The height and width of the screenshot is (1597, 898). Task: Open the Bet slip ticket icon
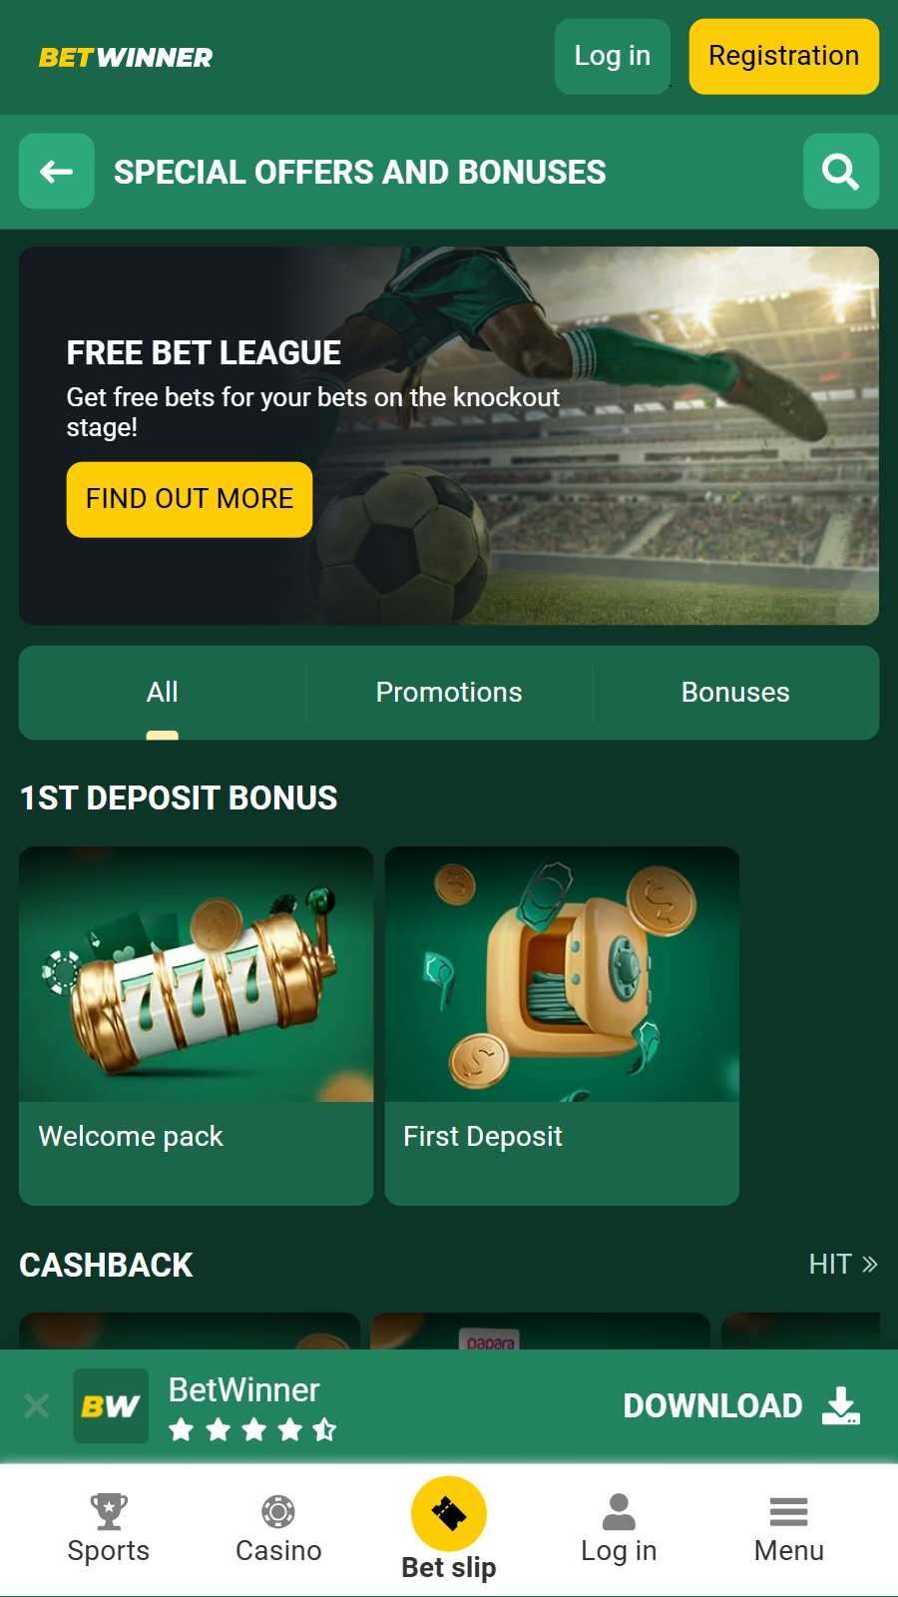point(449,1513)
